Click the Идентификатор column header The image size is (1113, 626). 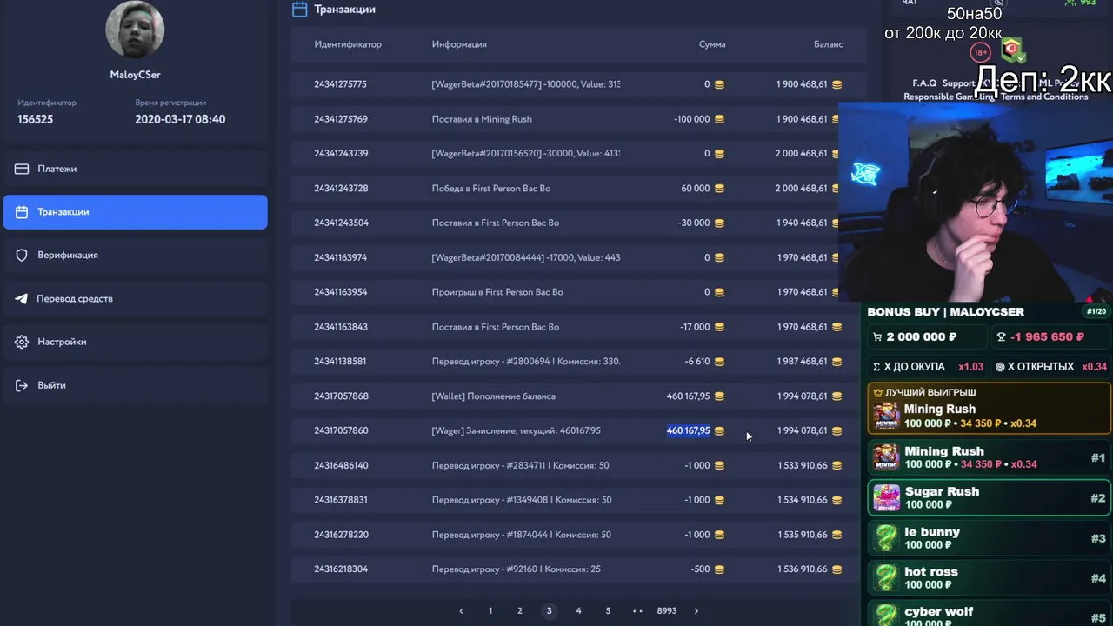click(x=348, y=44)
